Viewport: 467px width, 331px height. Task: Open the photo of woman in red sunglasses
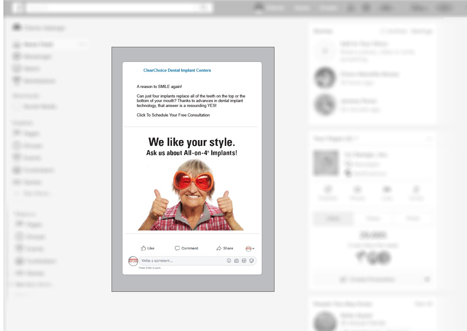click(192, 196)
